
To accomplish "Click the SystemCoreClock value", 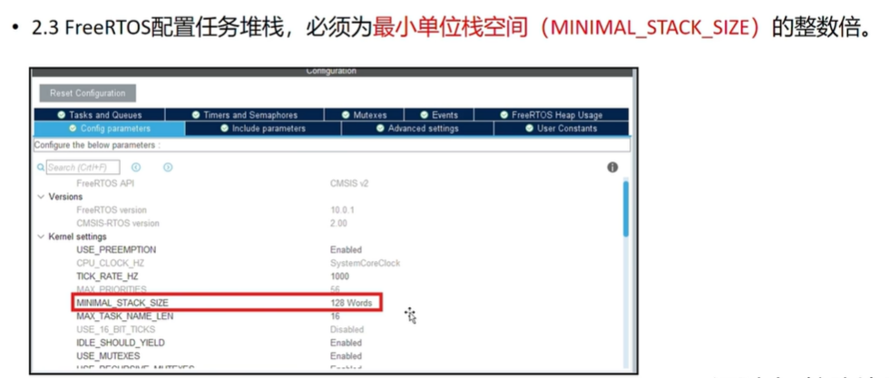I will [365, 263].
